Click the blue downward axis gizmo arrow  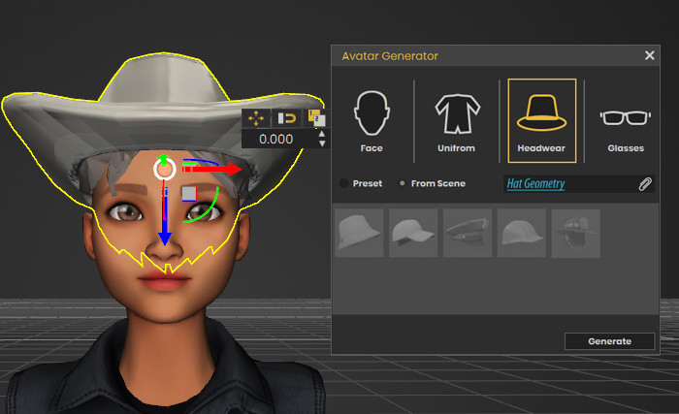pyautogui.click(x=164, y=215)
